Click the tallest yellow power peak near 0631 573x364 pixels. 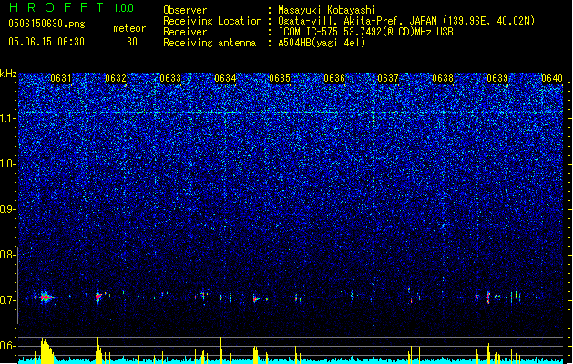[x=46, y=350]
